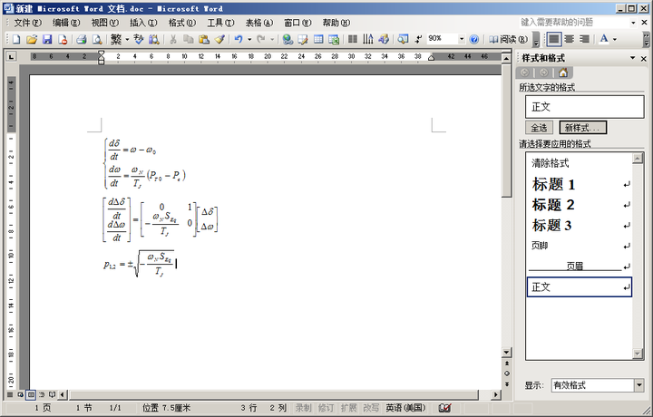Screen dimensions: 653x417
Task: Save the document with floppy icon
Action: tap(47, 39)
